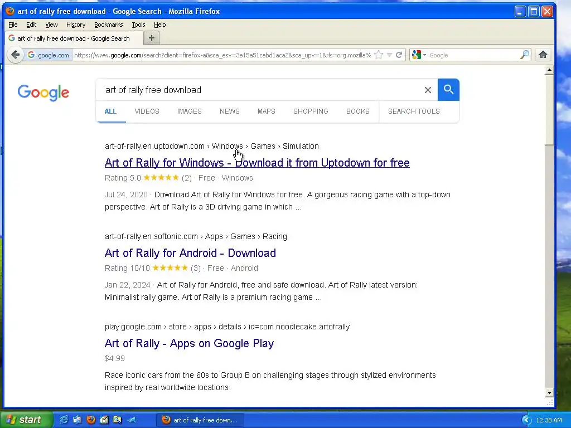This screenshot has height=428, width=571.
Task: Click the vertical scrollbar thumb
Action: click(549, 110)
